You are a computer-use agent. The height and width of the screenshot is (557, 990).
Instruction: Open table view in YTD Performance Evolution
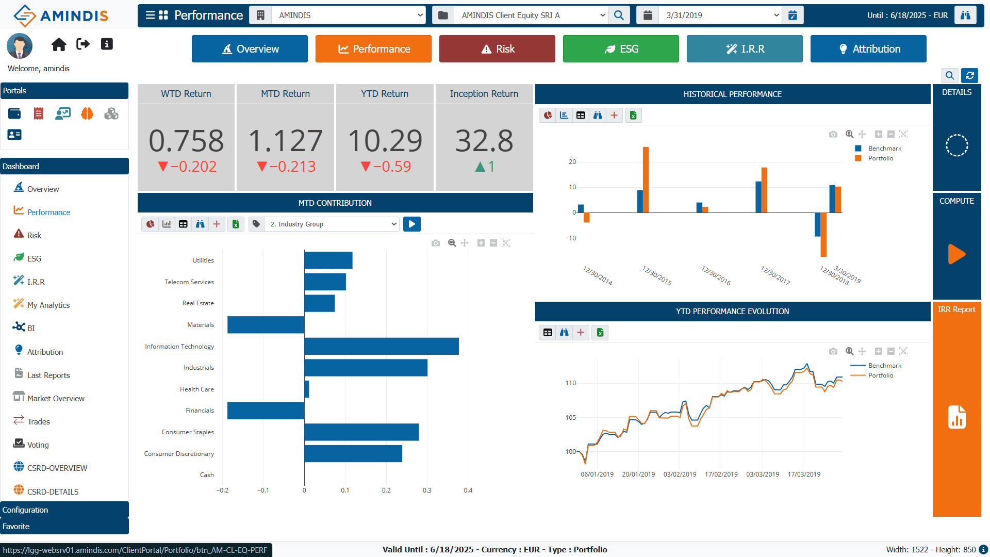[548, 333]
